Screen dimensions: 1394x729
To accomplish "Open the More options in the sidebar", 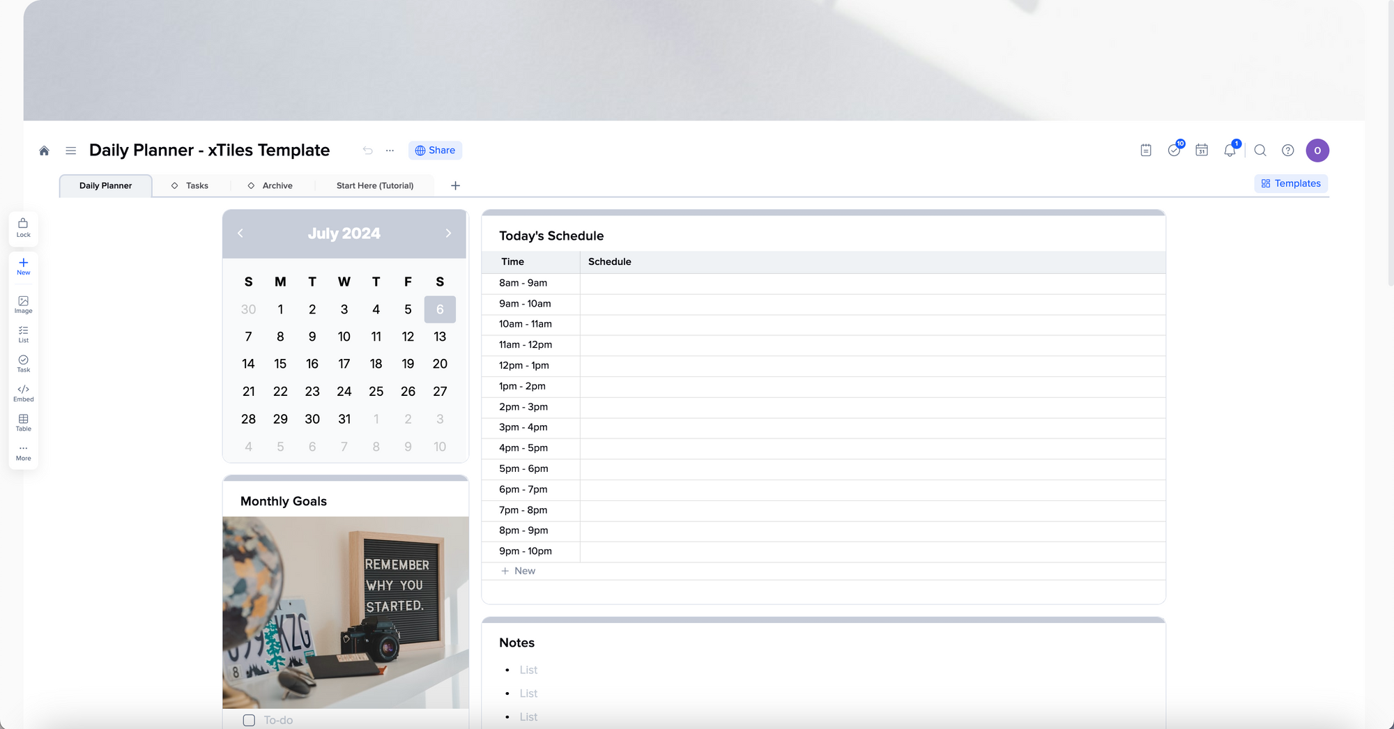I will coord(23,452).
